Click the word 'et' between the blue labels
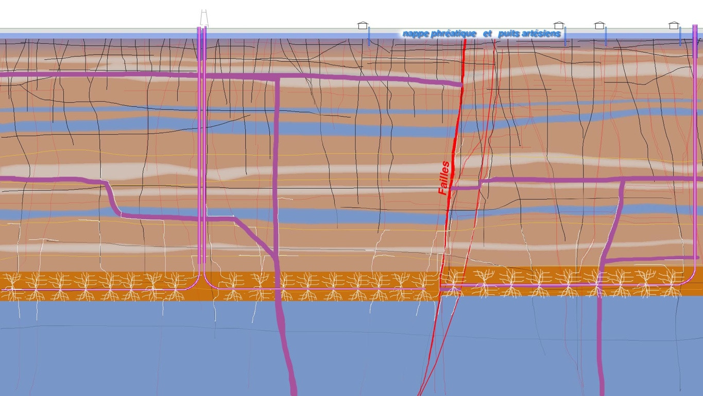 coord(487,34)
